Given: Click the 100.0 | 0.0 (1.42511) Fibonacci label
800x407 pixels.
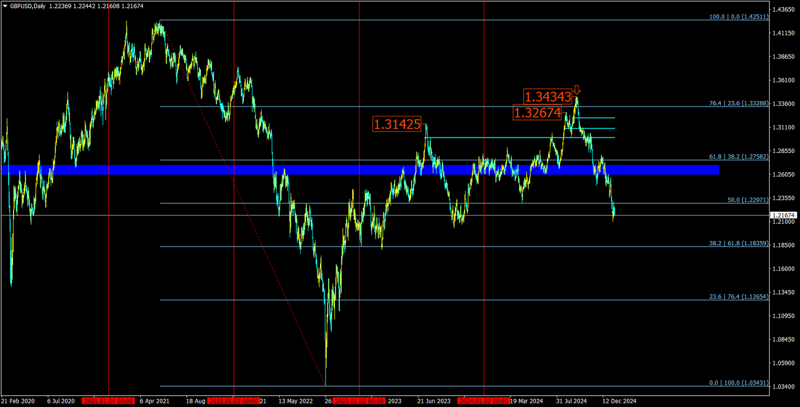Looking at the screenshot, I should (739, 17).
